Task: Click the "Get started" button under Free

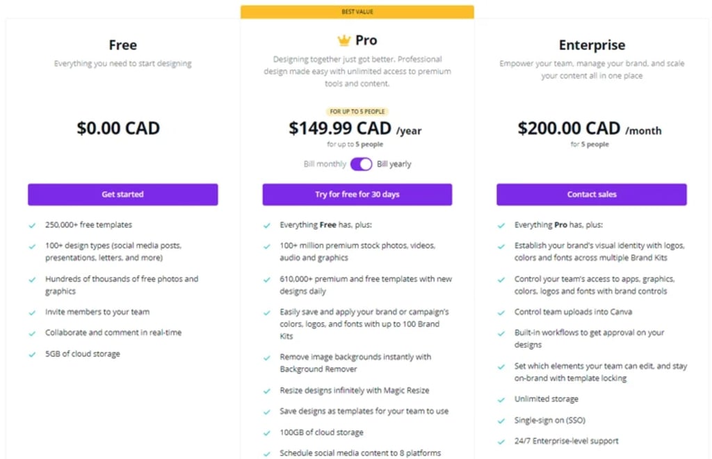Action: [122, 195]
